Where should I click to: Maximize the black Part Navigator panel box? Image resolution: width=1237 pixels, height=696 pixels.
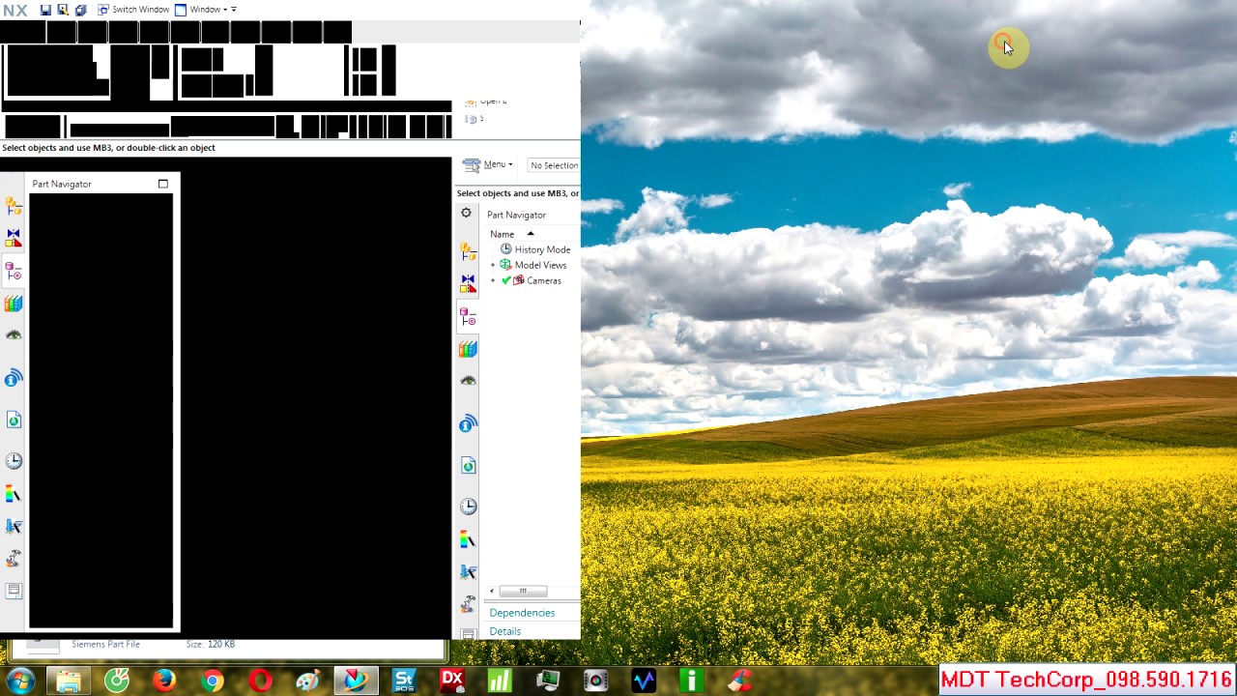(163, 184)
